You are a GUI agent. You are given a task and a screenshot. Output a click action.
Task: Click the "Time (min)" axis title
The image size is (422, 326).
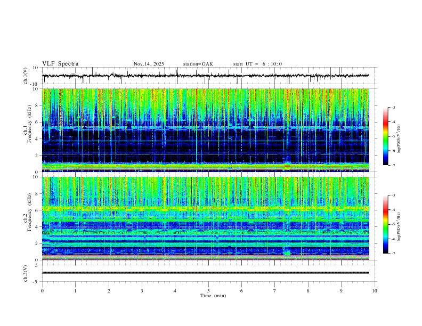[x=213, y=296]
